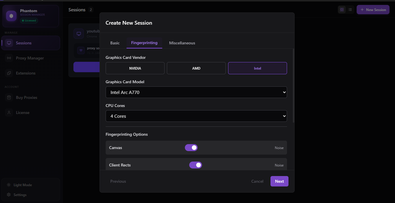This screenshot has width=395, height=203.
Task: Click the dialog's vertical scrollbar
Action: click(x=293, y=86)
